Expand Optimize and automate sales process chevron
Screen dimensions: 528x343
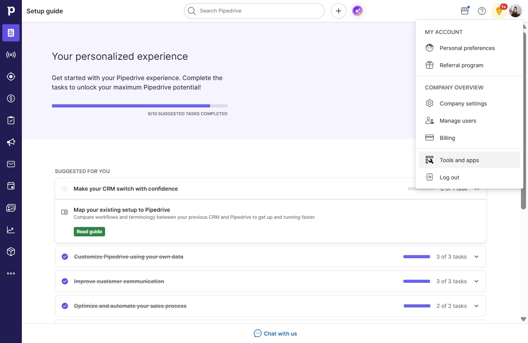point(476,306)
